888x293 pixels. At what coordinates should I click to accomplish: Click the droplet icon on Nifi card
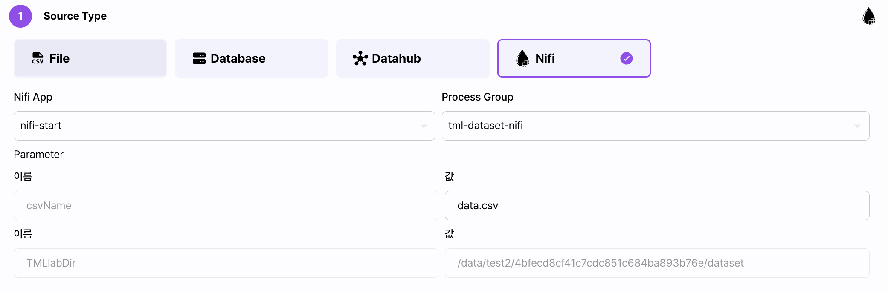522,58
